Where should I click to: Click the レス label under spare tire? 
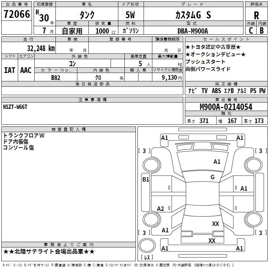tap(147, 258)
